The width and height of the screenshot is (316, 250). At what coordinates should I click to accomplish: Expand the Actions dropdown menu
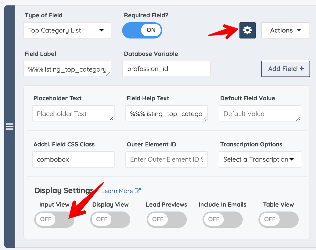[285, 30]
